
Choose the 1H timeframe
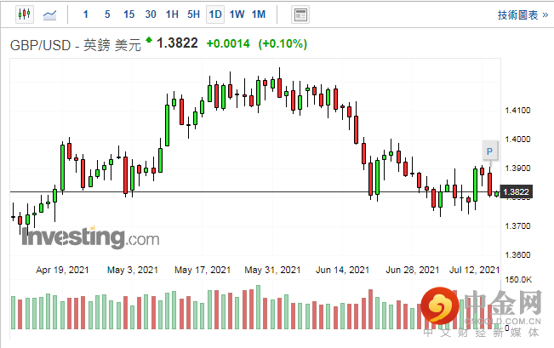[172, 14]
